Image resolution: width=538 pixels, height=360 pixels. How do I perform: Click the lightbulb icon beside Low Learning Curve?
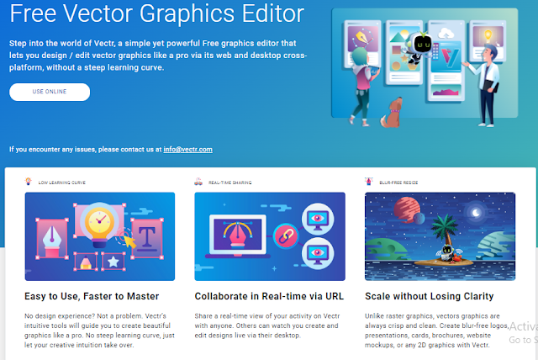click(28, 181)
